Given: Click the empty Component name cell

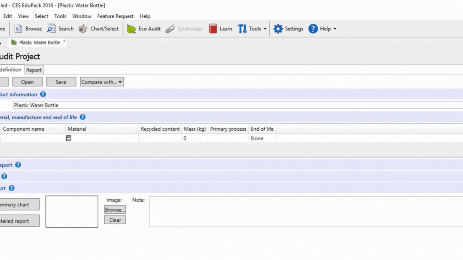Looking at the screenshot, I should 33,138.
